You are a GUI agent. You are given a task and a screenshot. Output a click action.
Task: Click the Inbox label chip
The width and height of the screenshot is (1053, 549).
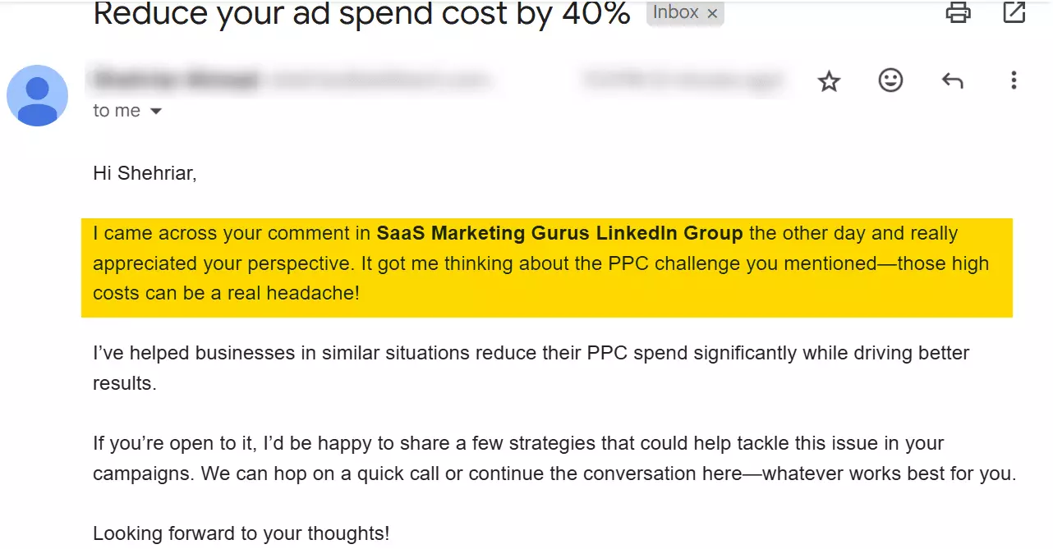pos(675,12)
